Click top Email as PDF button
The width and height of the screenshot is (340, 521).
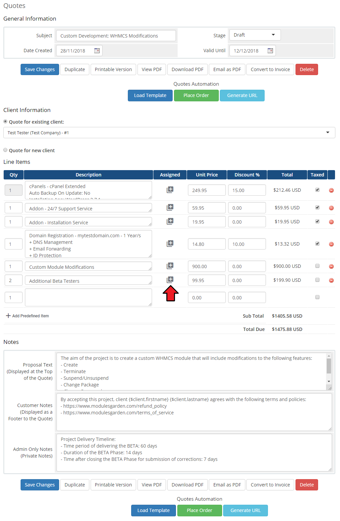coord(227,69)
